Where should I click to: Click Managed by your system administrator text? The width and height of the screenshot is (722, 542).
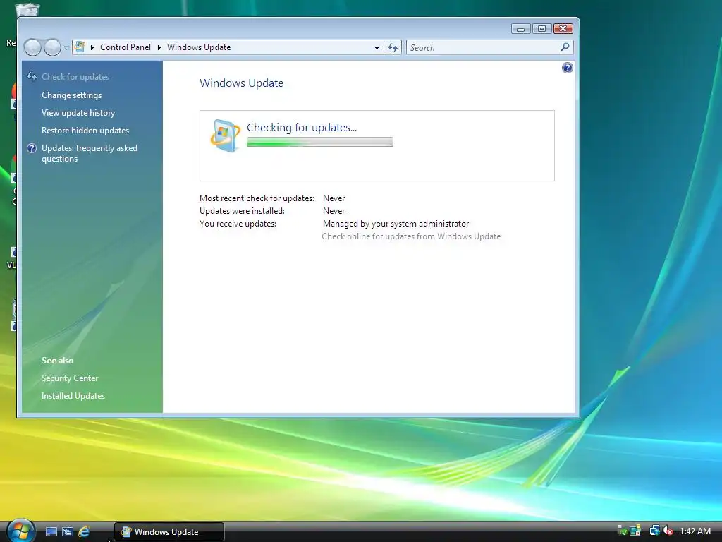396,224
